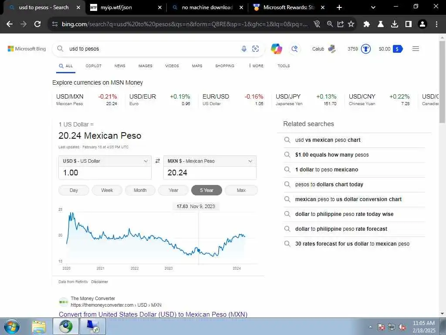Reload the Bing search page
The height and width of the screenshot is (335, 446).
[x=37, y=24]
